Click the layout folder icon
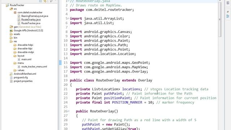231x130 pixels. pos(15,56)
